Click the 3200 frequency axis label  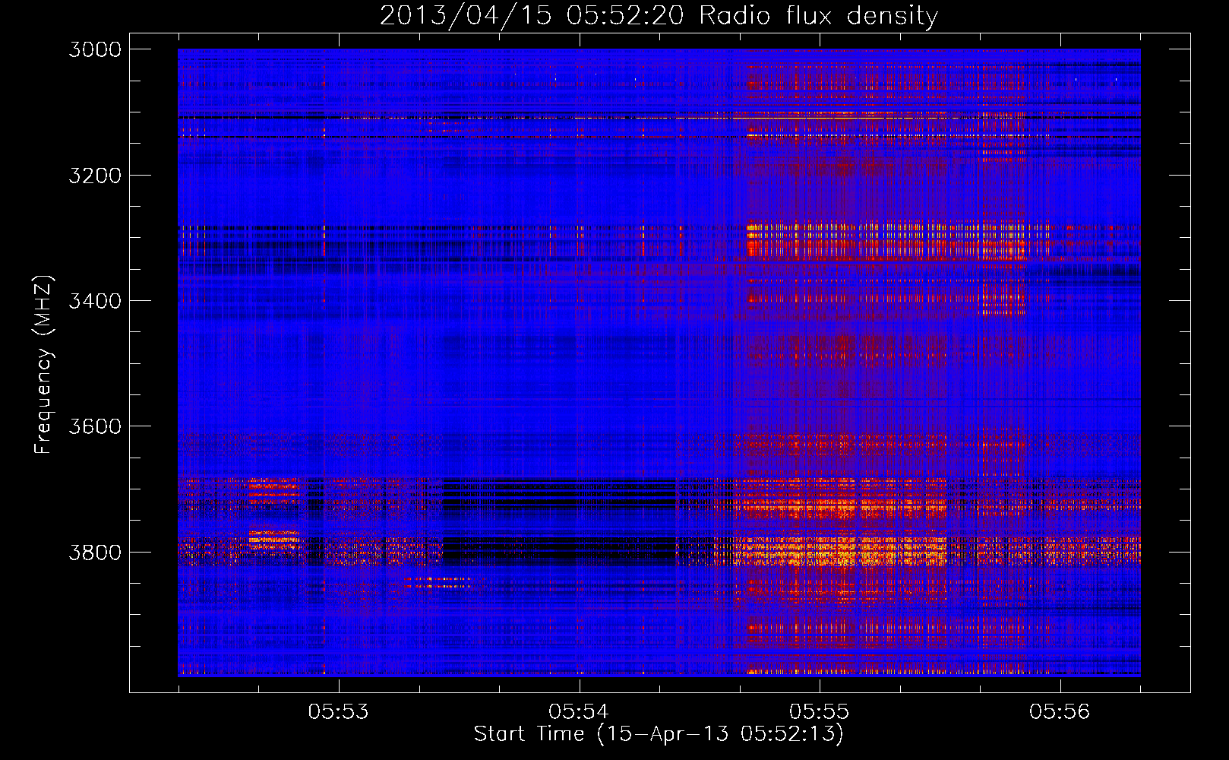[95, 176]
